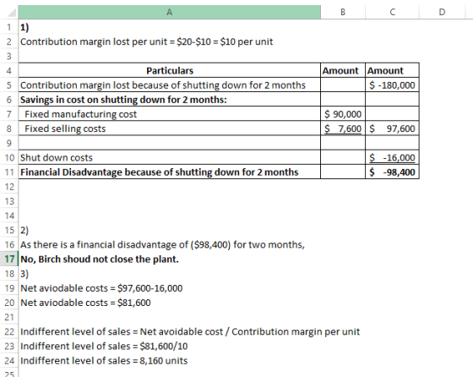Image resolution: width=473 pixels, height=377 pixels.
Task: Click the $ -180,000 value
Action: coord(392,85)
